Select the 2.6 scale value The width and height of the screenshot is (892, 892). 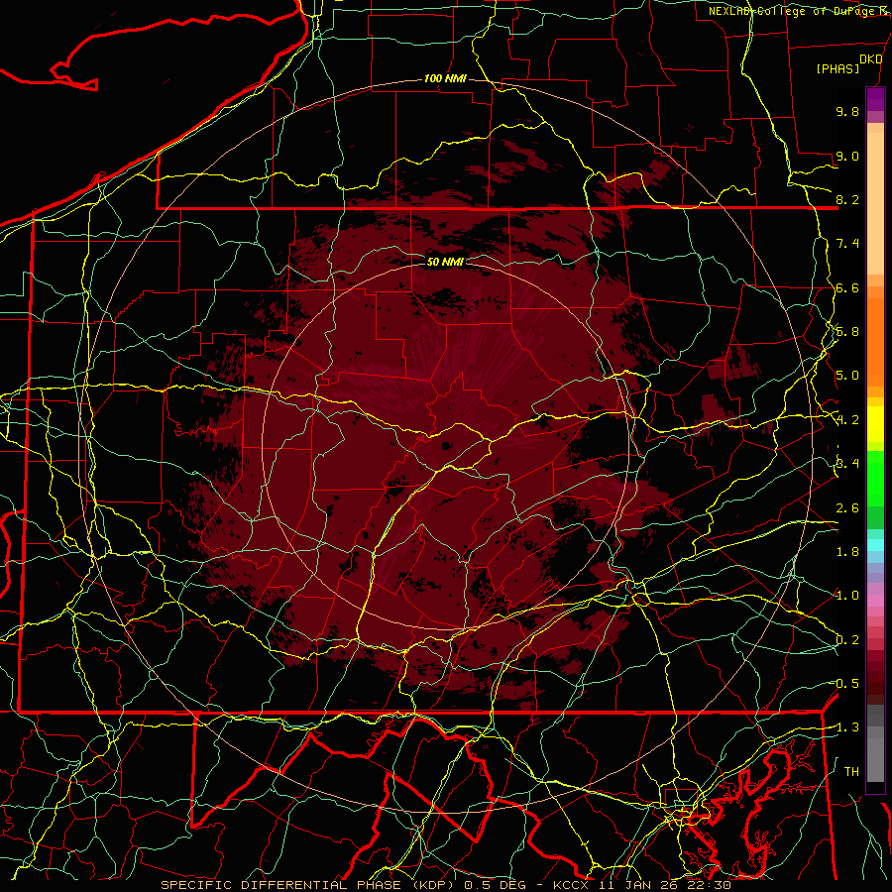point(847,508)
